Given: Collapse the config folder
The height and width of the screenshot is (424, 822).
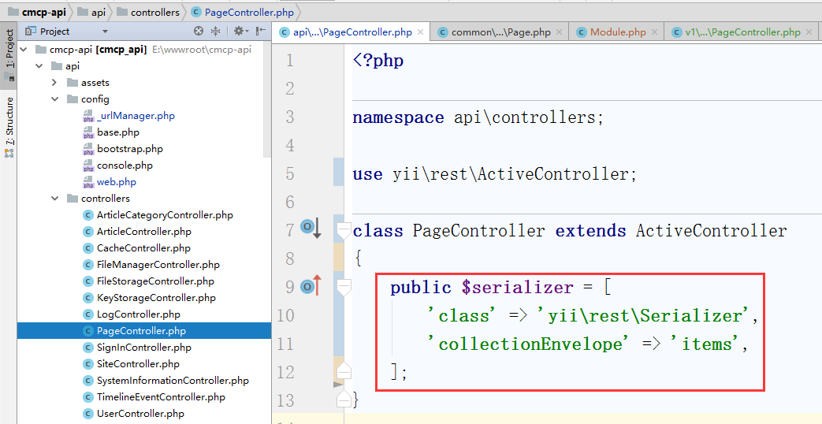Looking at the screenshot, I should coord(54,99).
